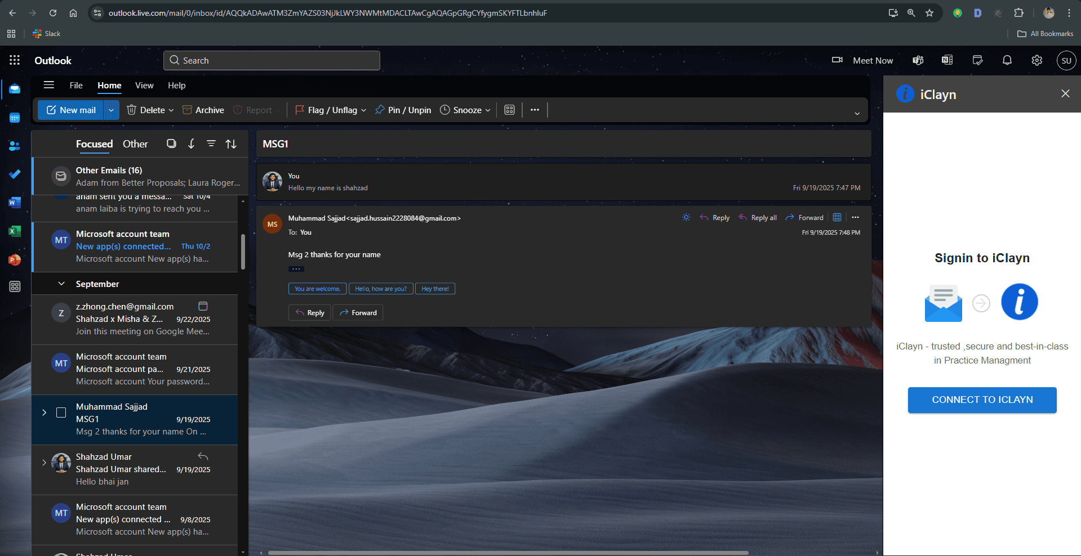Viewport: 1081px width, 556px height.
Task: Click the Outlook search box
Action: coord(272,60)
